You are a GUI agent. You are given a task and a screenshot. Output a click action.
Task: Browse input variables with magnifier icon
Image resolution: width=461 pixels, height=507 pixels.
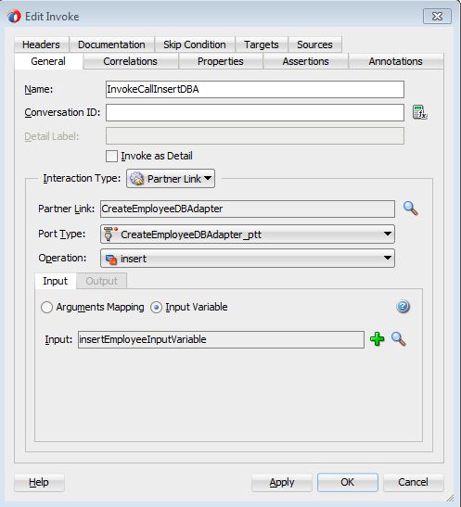click(398, 339)
